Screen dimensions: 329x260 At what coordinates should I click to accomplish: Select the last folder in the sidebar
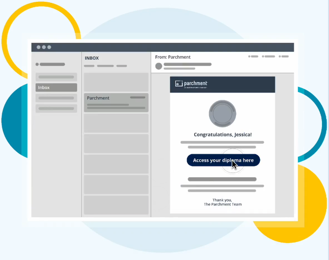click(56, 109)
